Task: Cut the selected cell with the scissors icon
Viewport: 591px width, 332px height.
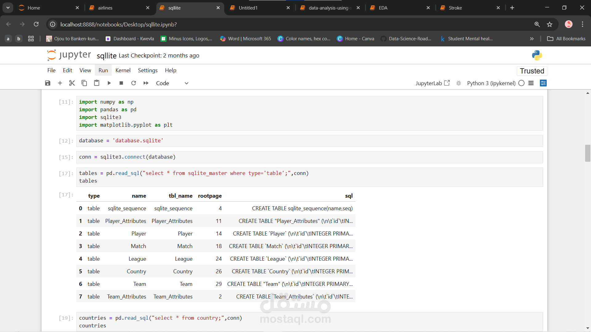Action: (72, 83)
